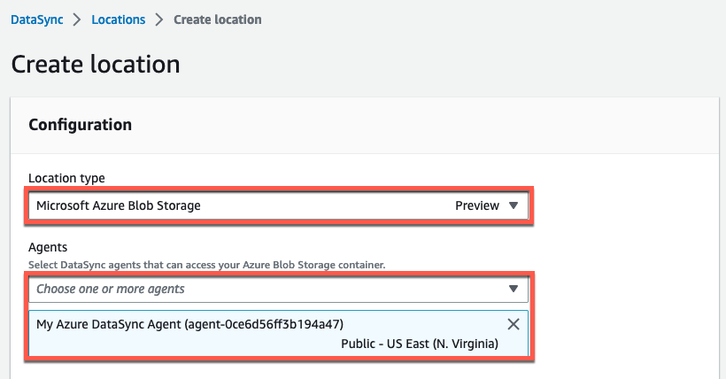This screenshot has height=379, width=726.
Task: Click the Create location breadcrumb text
Action: click(217, 19)
